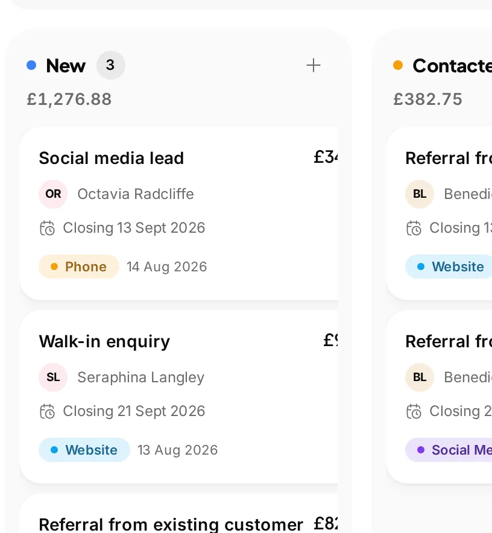Open Octavia Radcliffe contact name
The height and width of the screenshot is (533, 492).
136,194
